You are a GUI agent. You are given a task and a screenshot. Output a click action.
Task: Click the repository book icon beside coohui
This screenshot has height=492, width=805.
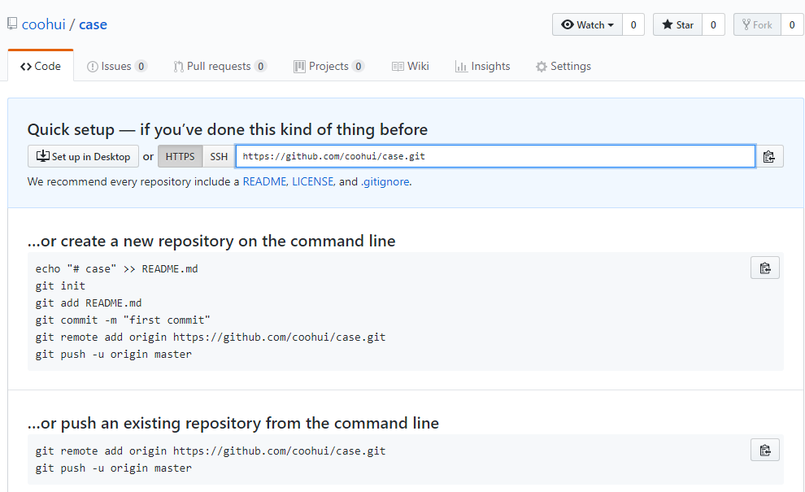tap(12, 24)
